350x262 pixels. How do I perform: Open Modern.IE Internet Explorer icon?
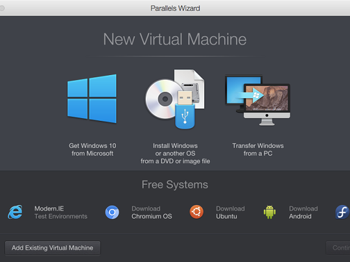click(15, 212)
